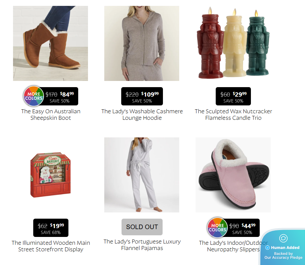The image size is (305, 265).
Task: Click The Lady's Portuguese Luxury Flannel Pajamas link
Action: coord(142,245)
